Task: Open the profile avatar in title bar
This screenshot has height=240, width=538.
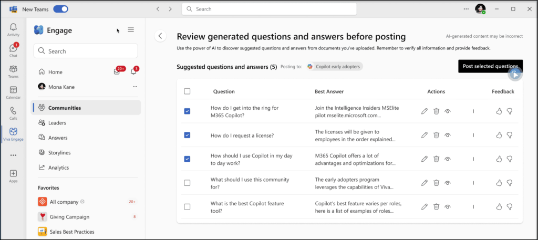Action: coord(480,9)
